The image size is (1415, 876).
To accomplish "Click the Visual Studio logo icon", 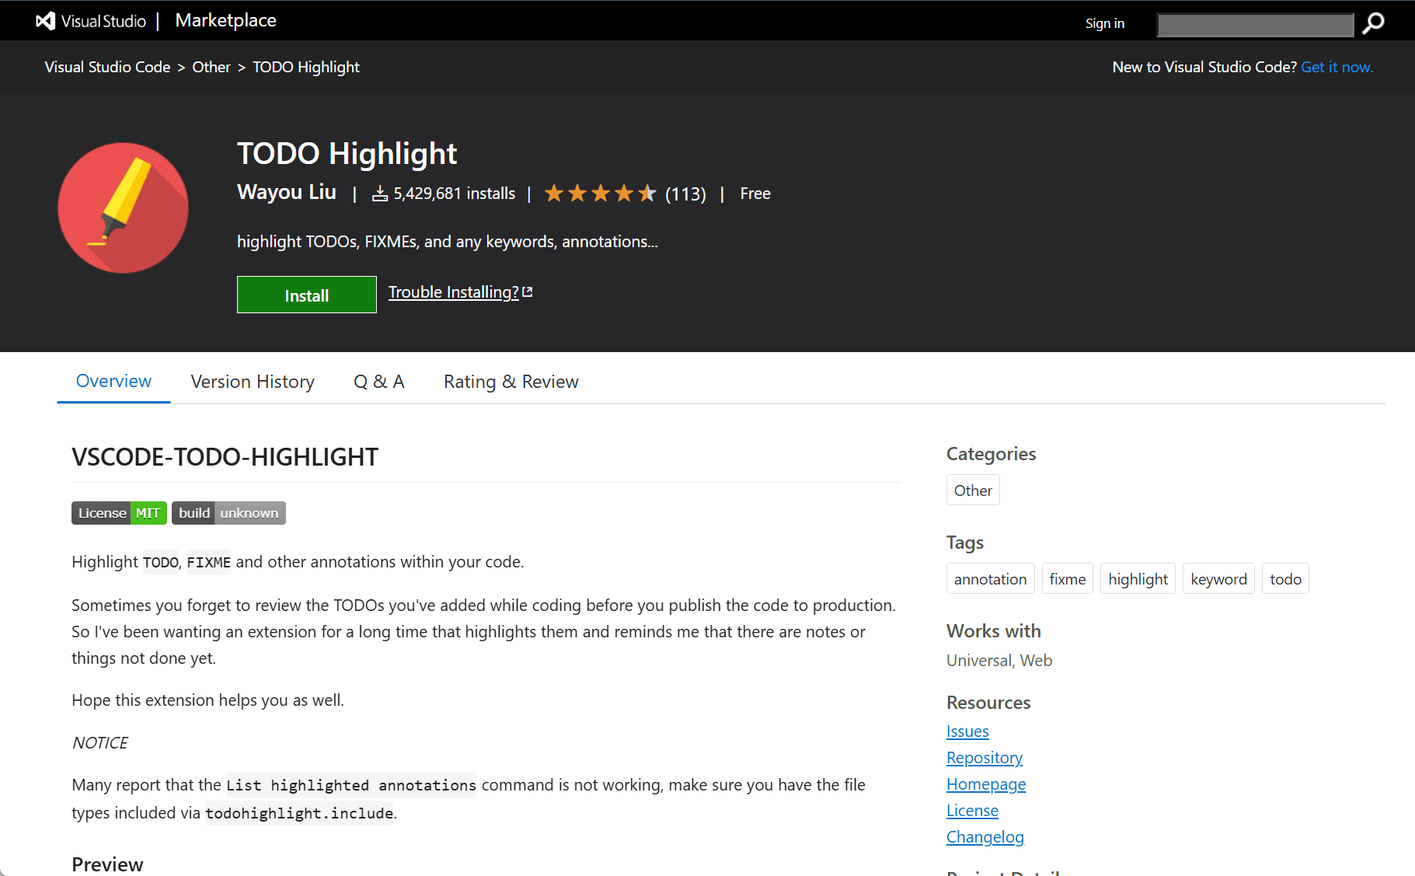I will pyautogui.click(x=46, y=21).
